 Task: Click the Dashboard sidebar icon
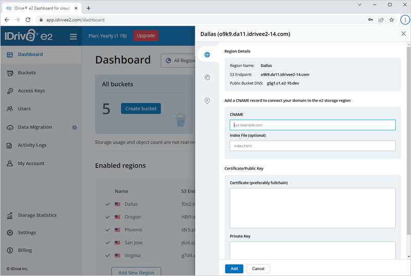click(x=10, y=55)
